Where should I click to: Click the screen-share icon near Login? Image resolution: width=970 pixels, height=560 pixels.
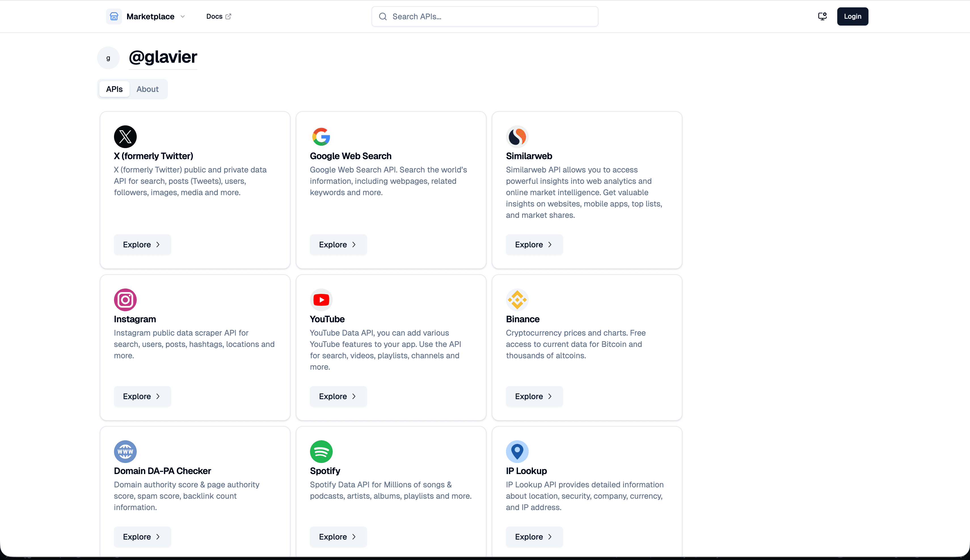pos(822,16)
